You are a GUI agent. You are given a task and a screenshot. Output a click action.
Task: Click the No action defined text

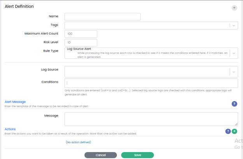[x=78, y=142]
